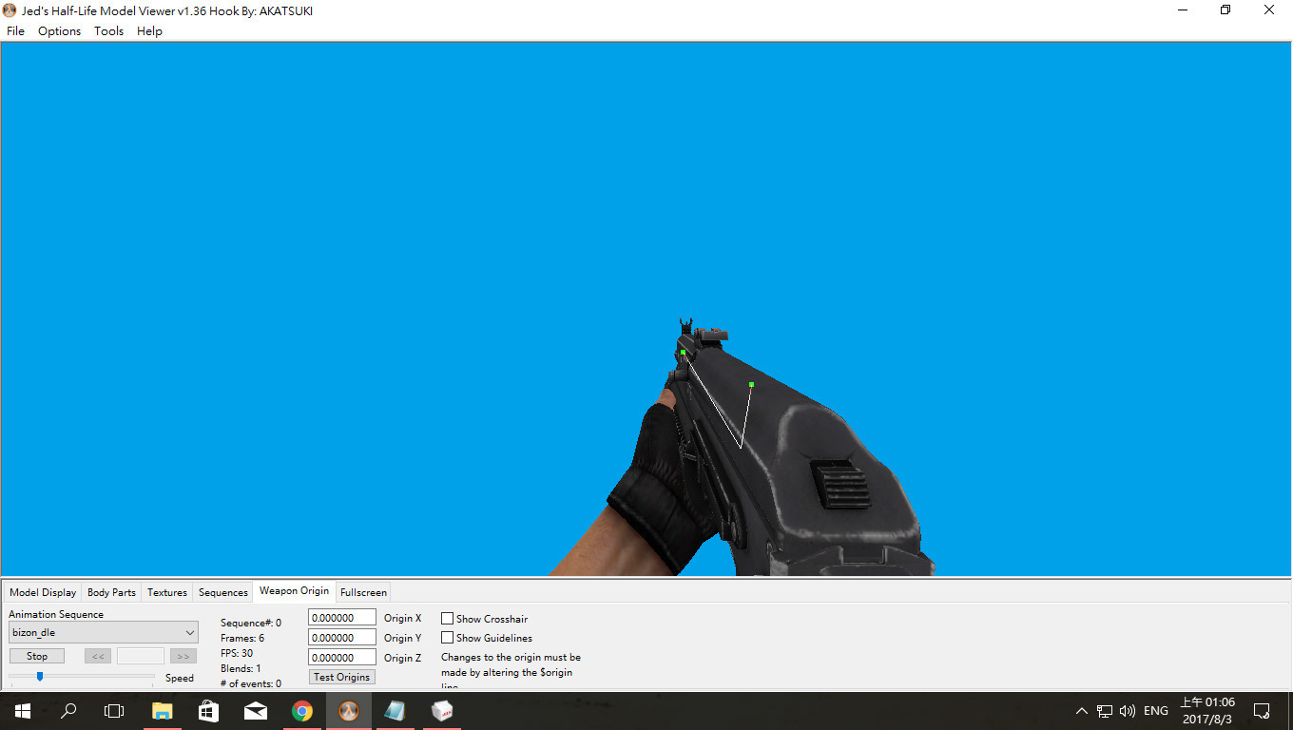
Task: Launch the Mail app from the taskbar
Action: click(x=255, y=710)
